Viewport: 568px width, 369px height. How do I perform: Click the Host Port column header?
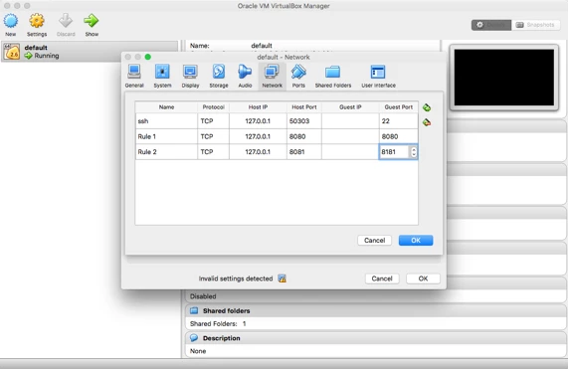pos(304,107)
